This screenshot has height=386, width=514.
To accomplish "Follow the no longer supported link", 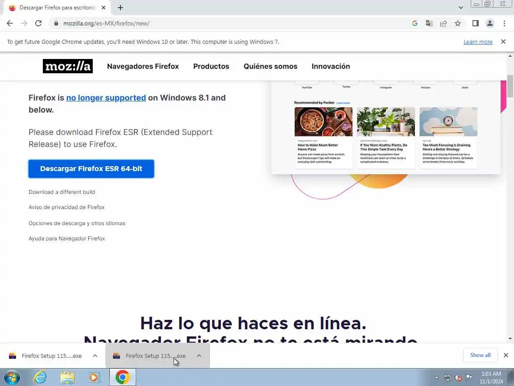I will pos(106,98).
